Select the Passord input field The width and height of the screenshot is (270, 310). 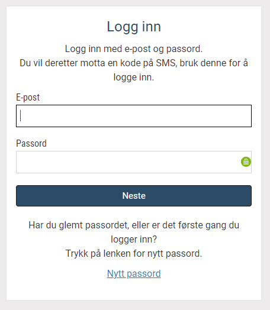[134, 162]
